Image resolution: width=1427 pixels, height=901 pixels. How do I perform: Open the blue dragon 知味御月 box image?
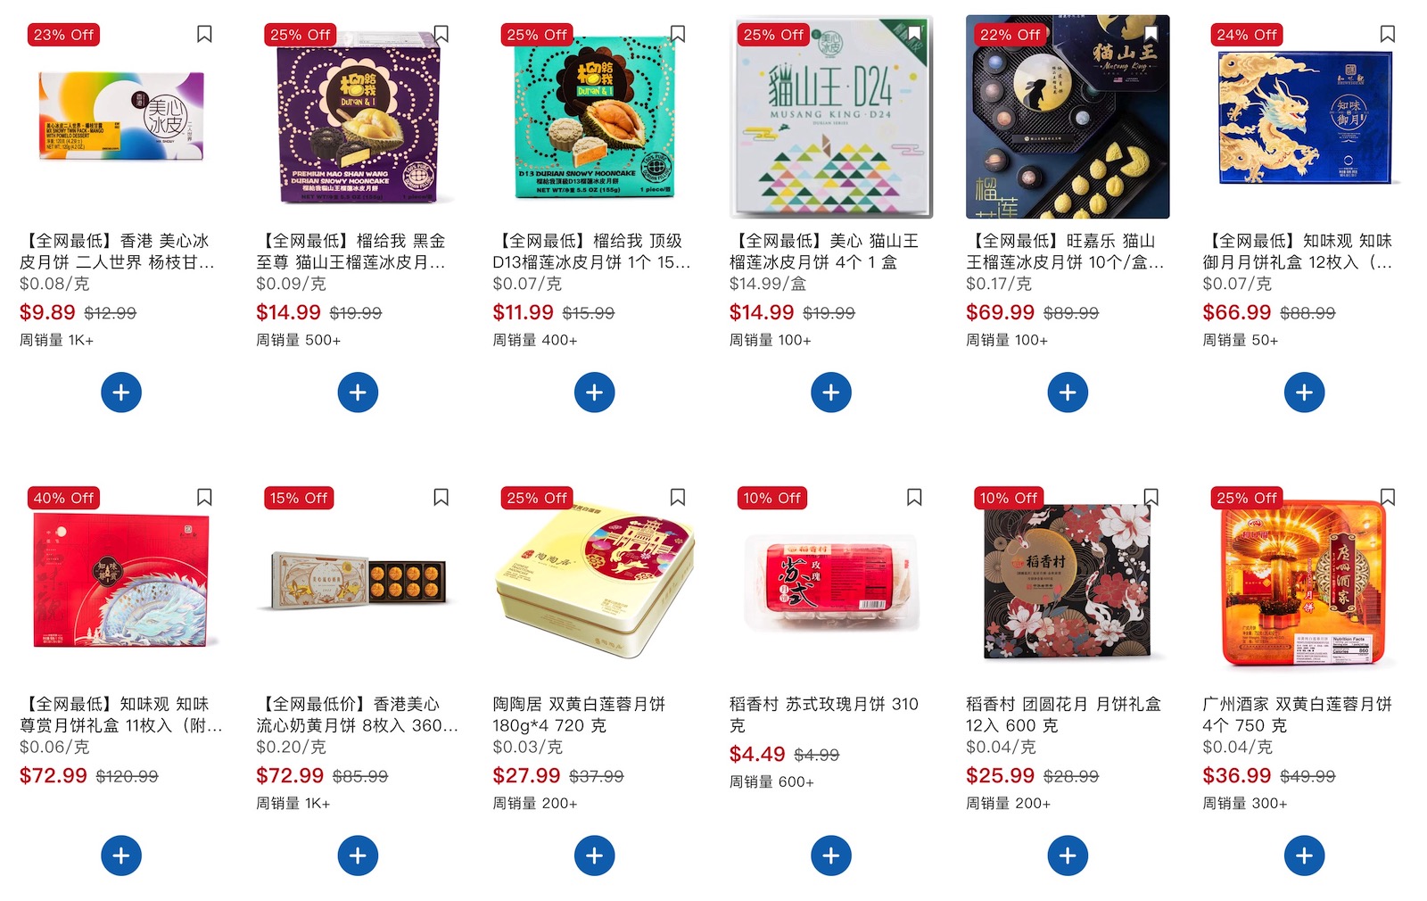[1304, 117]
